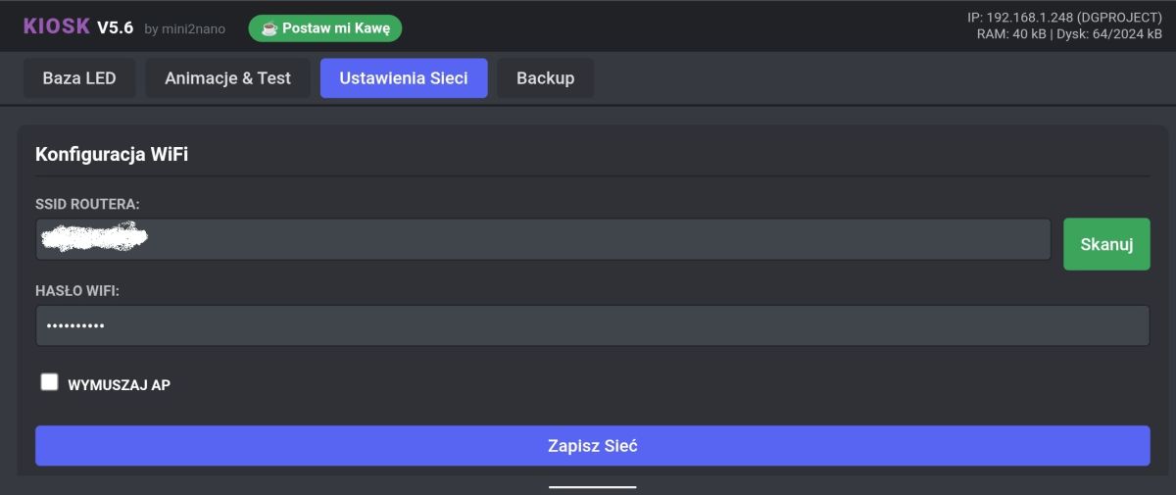The height and width of the screenshot is (495, 1176).
Task: Focus the WiFi password field
Action: point(592,325)
